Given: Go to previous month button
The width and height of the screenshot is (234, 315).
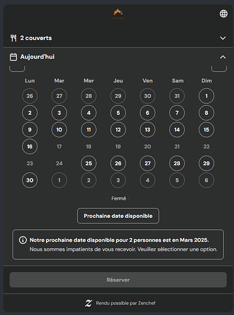Looking at the screenshot, I should [17, 69].
